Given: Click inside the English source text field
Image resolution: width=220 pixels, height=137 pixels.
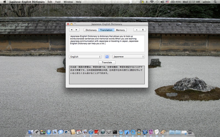Looking at the screenshot, I should [x=107, y=43].
